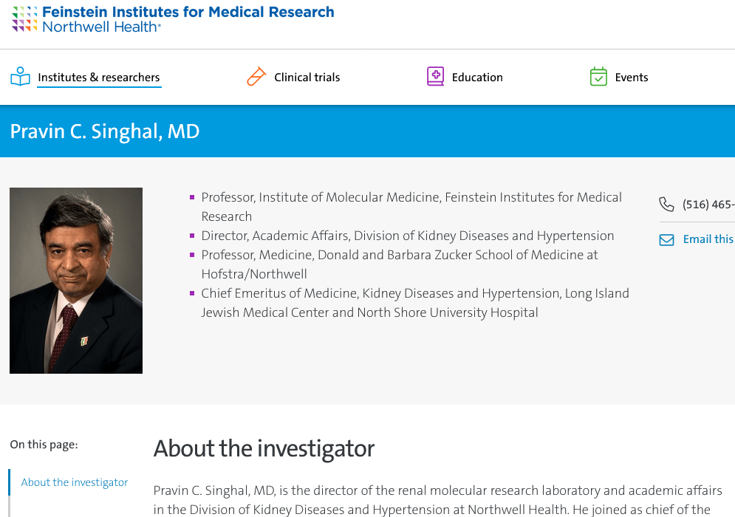Click the email envelope icon
735x517 pixels.
coord(666,239)
